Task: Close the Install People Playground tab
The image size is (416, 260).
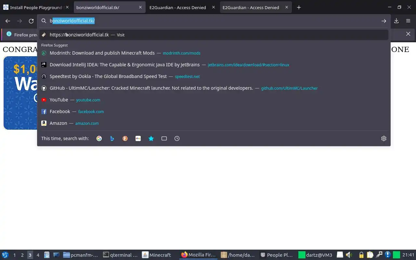Action: [x=67, y=7]
